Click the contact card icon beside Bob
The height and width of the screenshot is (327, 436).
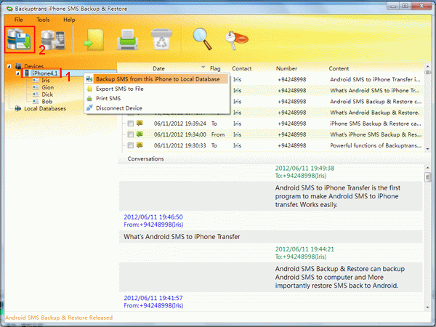point(36,102)
